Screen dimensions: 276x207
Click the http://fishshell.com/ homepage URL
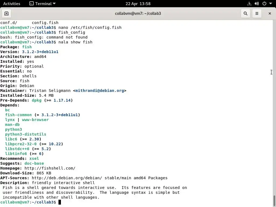click(x=50, y=168)
